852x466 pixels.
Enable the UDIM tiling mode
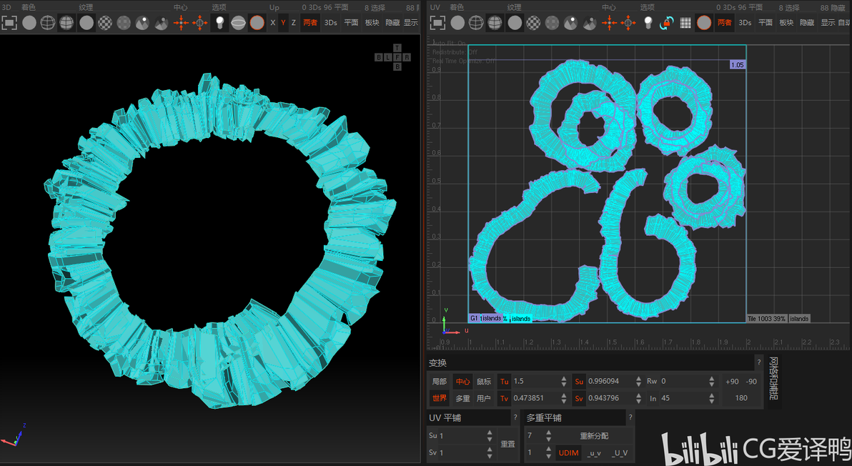(568, 453)
